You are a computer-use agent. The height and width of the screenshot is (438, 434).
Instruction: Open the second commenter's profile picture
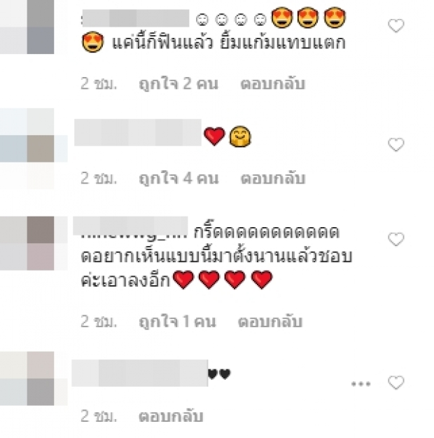pyautogui.click(x=27, y=149)
